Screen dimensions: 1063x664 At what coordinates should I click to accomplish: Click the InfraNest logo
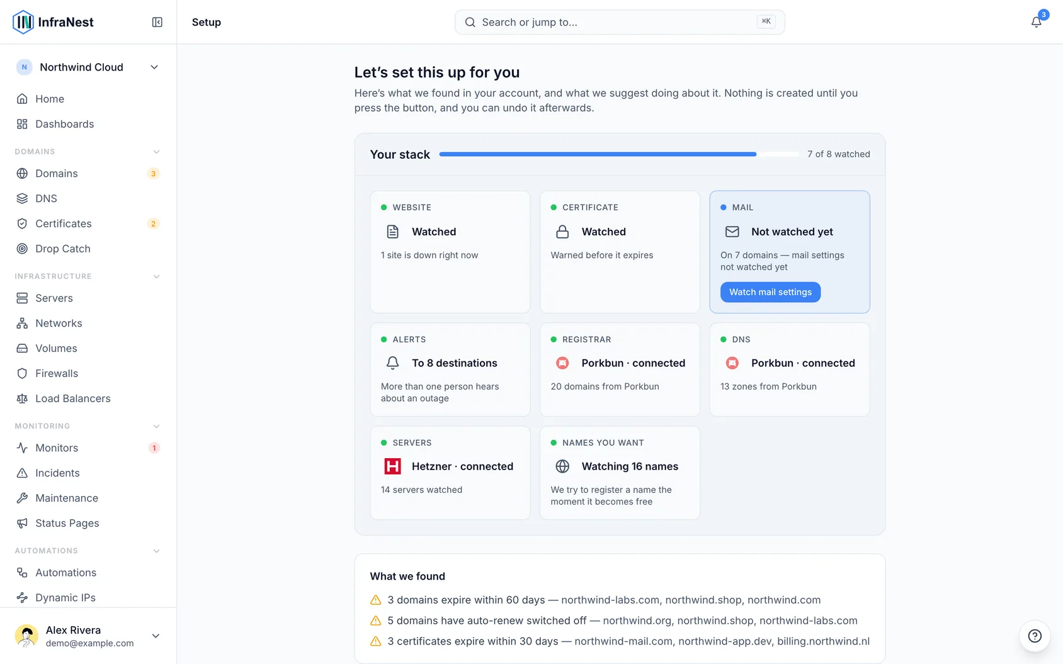[x=53, y=22]
